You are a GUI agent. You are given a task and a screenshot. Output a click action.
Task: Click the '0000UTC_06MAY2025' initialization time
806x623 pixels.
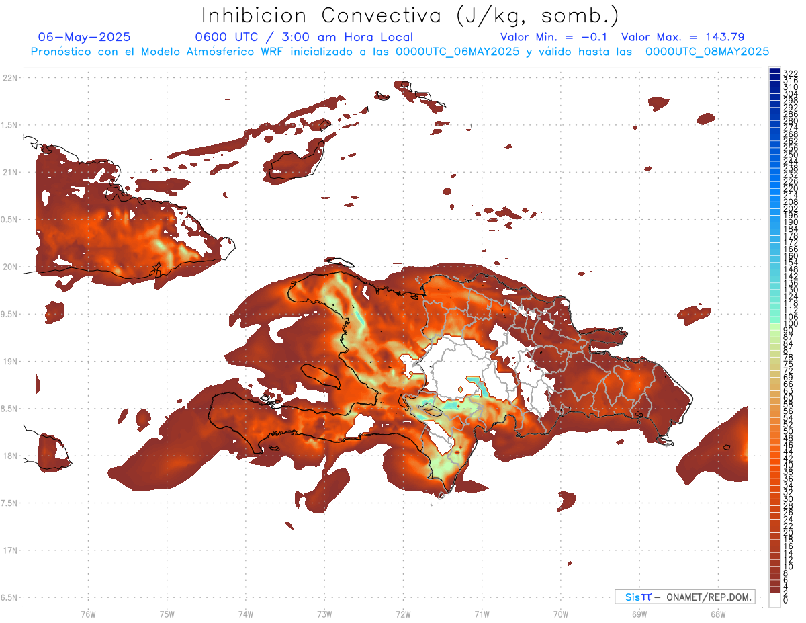pos(457,51)
